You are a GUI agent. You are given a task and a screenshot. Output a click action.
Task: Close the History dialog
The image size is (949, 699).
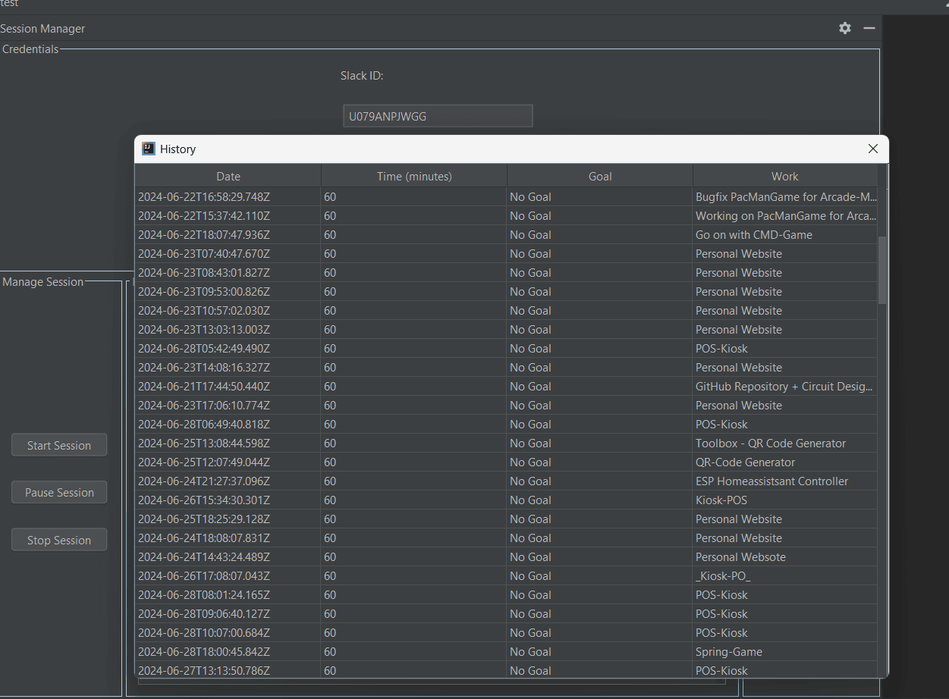coord(872,149)
